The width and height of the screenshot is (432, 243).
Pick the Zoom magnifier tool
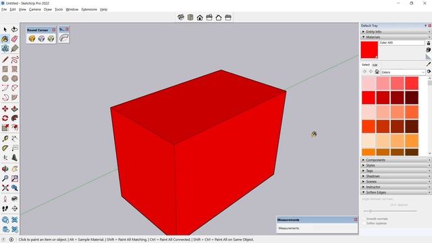tap(5, 178)
